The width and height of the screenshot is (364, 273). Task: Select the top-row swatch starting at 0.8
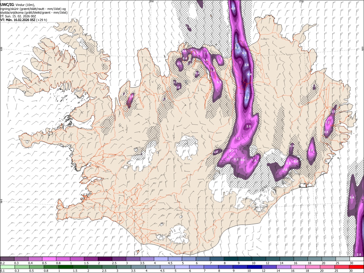click(x=63, y=259)
